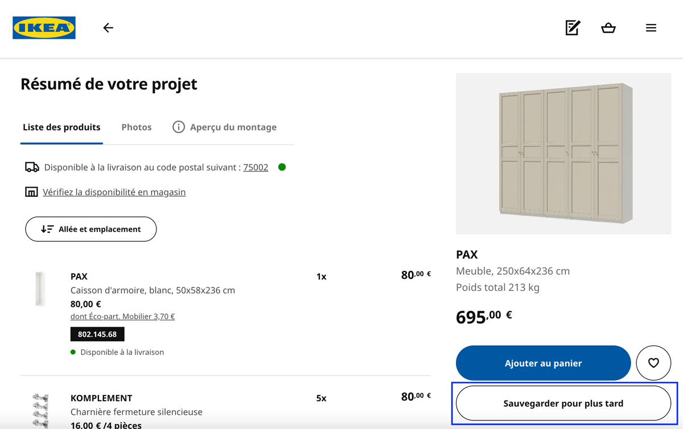Click Sauvegarder pour plus tard
This screenshot has width=683, height=429.
click(563, 403)
